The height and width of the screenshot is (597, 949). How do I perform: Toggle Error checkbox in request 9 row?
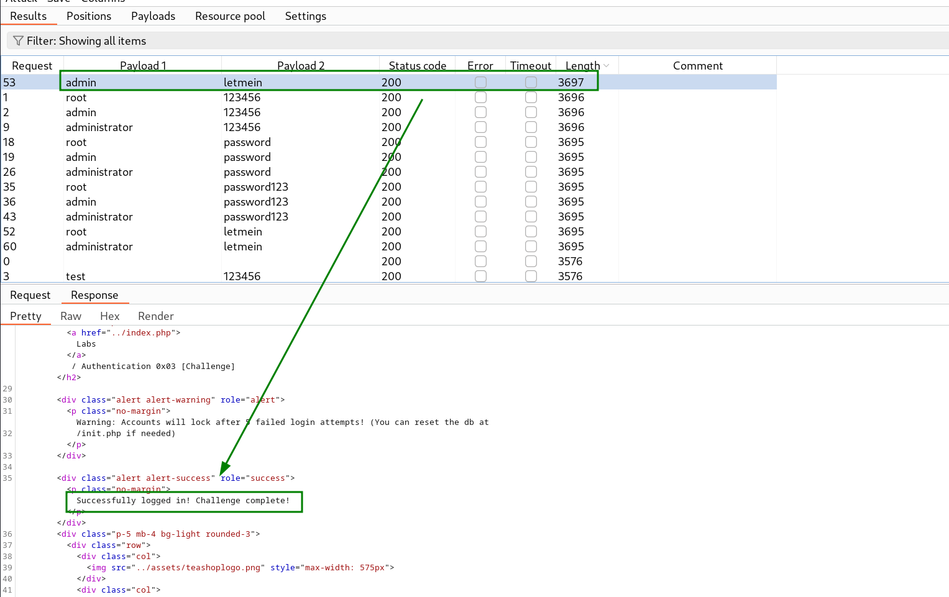coord(480,127)
